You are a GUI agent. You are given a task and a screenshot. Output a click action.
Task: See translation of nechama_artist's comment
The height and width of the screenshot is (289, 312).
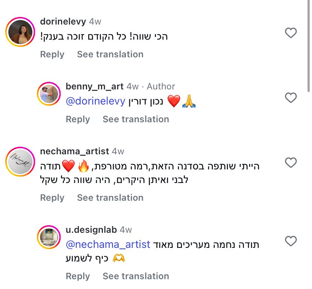(x=110, y=198)
